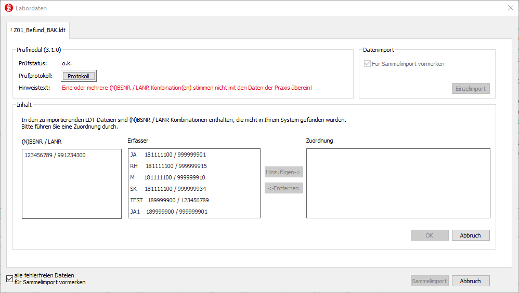
Task: Confirm with the OK button
Action: click(430, 235)
